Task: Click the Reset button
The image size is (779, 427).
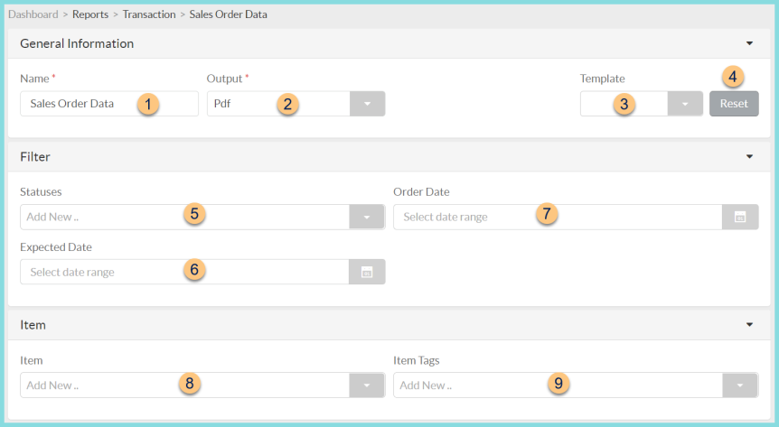Action: pyautogui.click(x=734, y=104)
